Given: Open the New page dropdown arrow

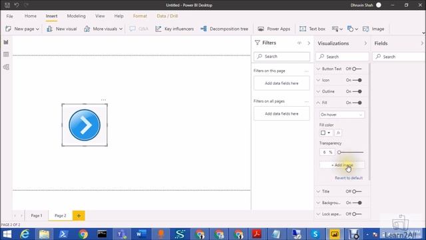Looking at the screenshot, I should coord(37,29).
